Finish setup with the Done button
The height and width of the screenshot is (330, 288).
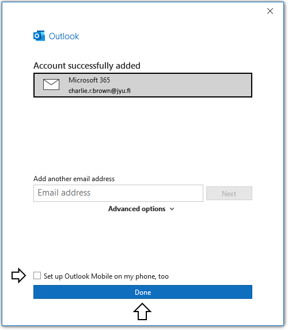pyautogui.click(x=143, y=292)
